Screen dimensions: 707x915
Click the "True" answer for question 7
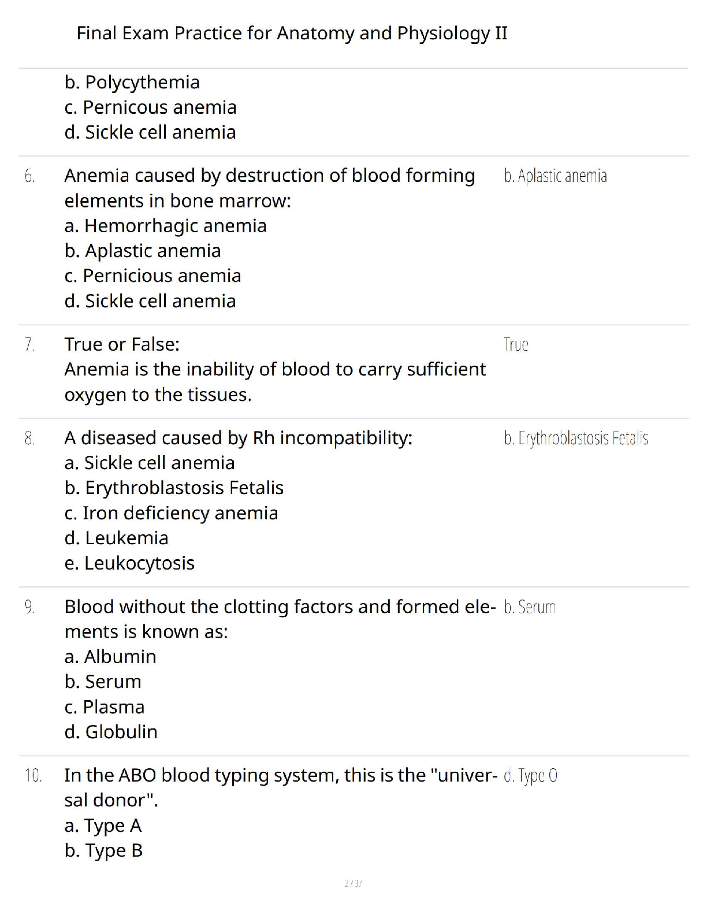pos(516,345)
